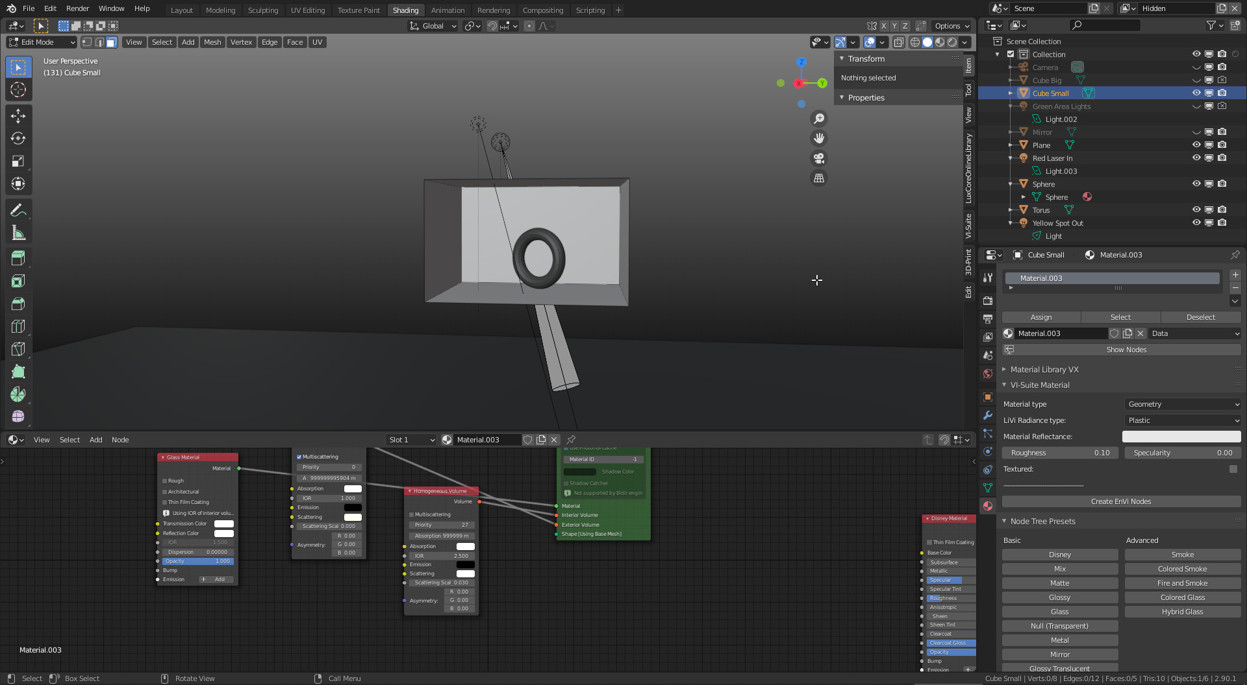This screenshot has height=685, width=1247.
Task: Open the Render menu
Action: click(77, 8)
